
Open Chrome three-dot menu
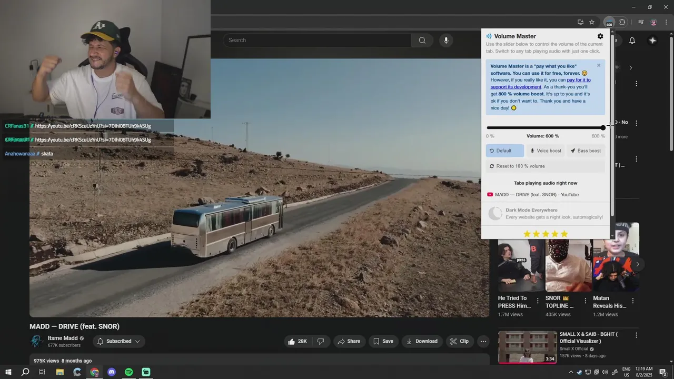tap(666, 22)
